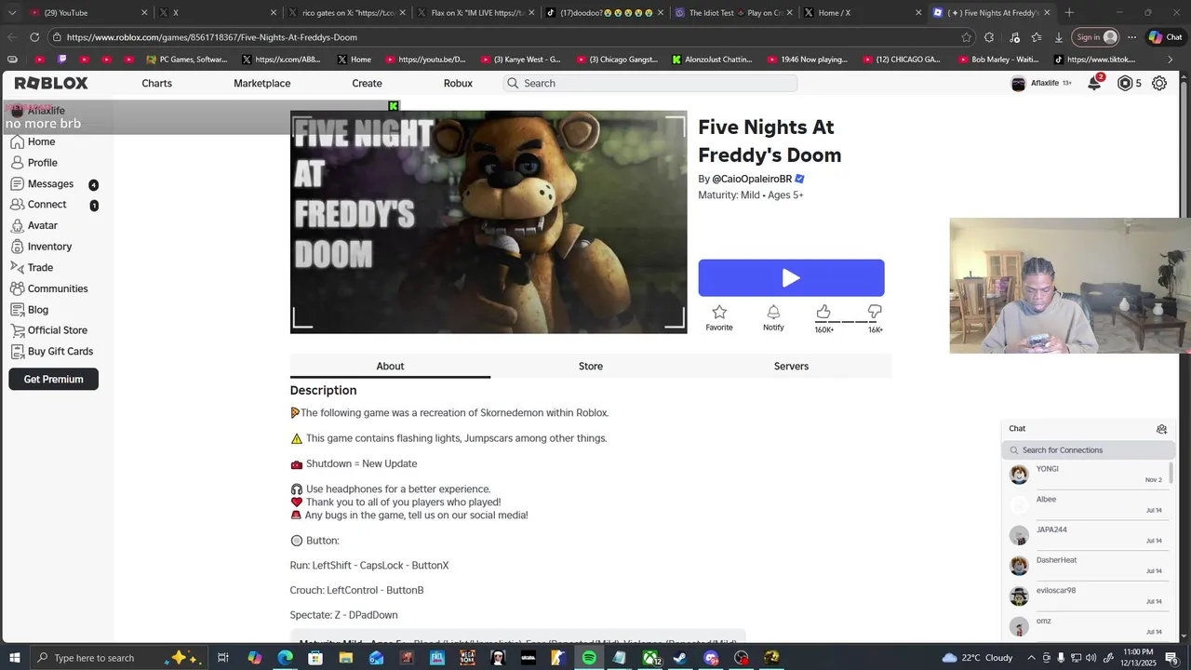Open chat with omz

[x=1087, y=626]
